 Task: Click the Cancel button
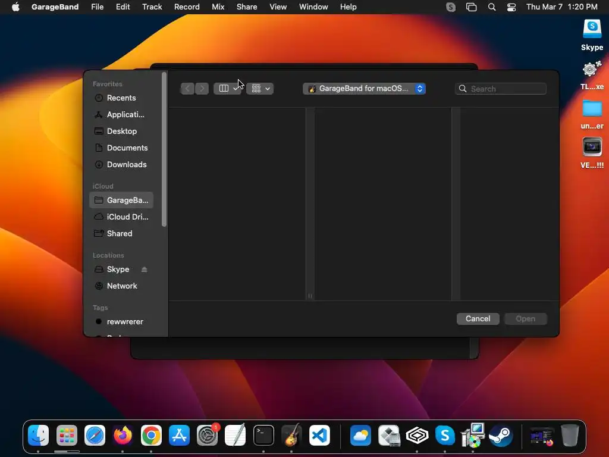pos(478,319)
